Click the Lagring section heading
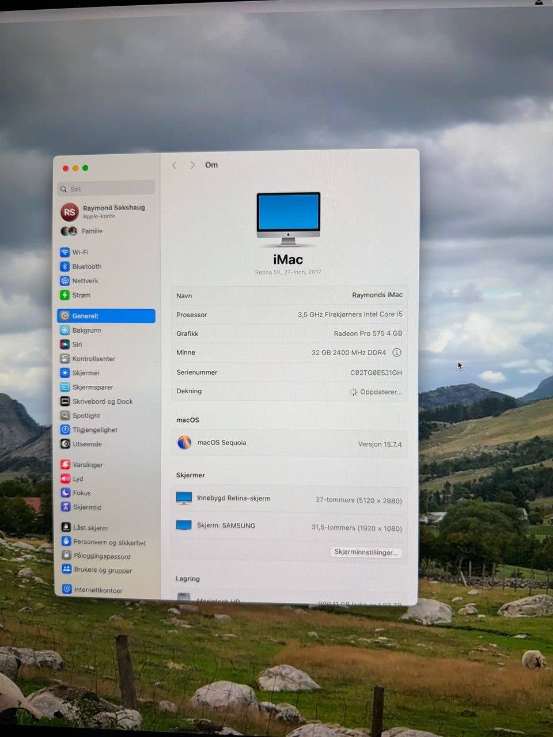Image resolution: width=553 pixels, height=737 pixels. [188, 579]
